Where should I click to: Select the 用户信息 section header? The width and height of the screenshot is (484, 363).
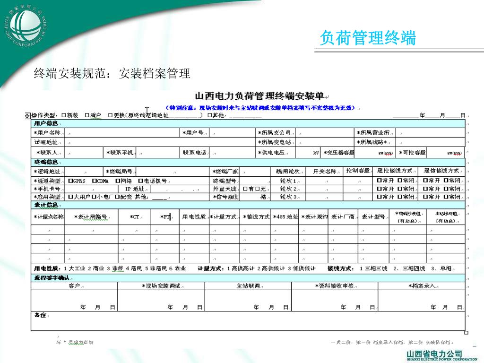tap(248, 123)
